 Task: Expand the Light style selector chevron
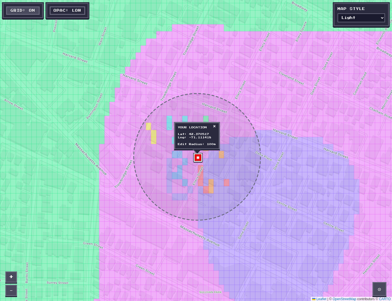pyautogui.click(x=383, y=18)
